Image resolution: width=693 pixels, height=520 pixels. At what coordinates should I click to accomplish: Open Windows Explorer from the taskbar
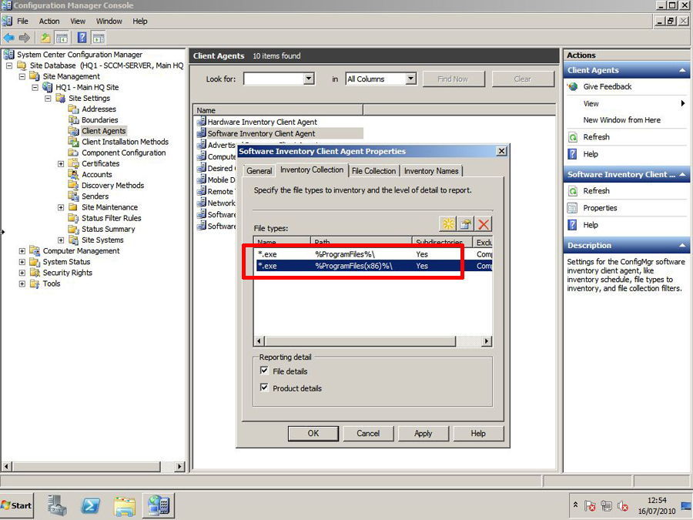(x=125, y=506)
